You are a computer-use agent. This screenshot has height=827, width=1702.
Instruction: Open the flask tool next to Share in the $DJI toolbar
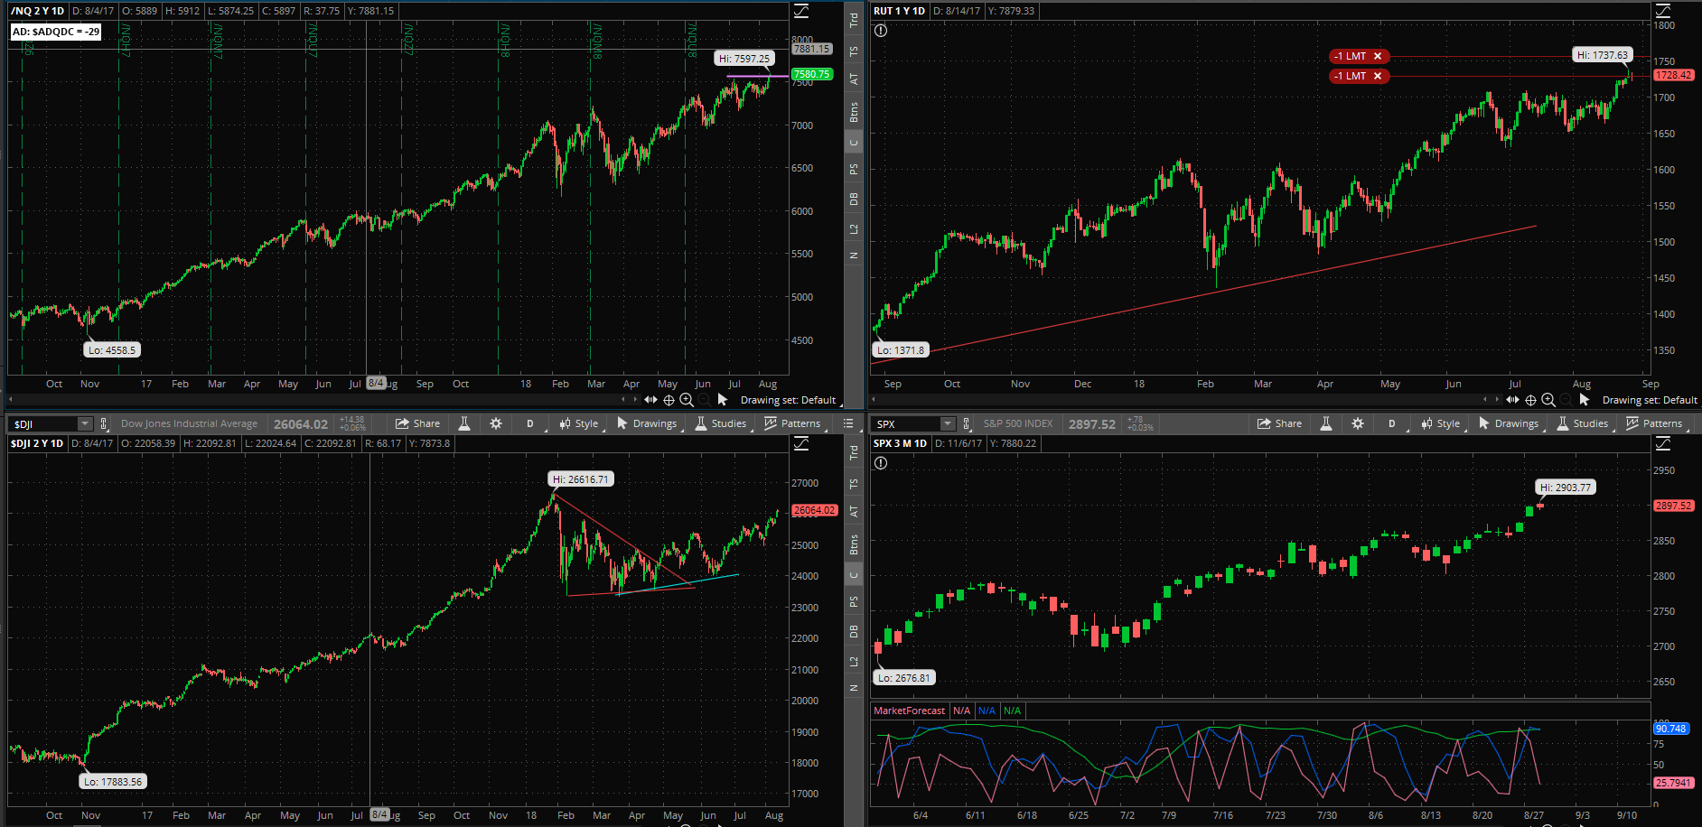click(x=464, y=423)
